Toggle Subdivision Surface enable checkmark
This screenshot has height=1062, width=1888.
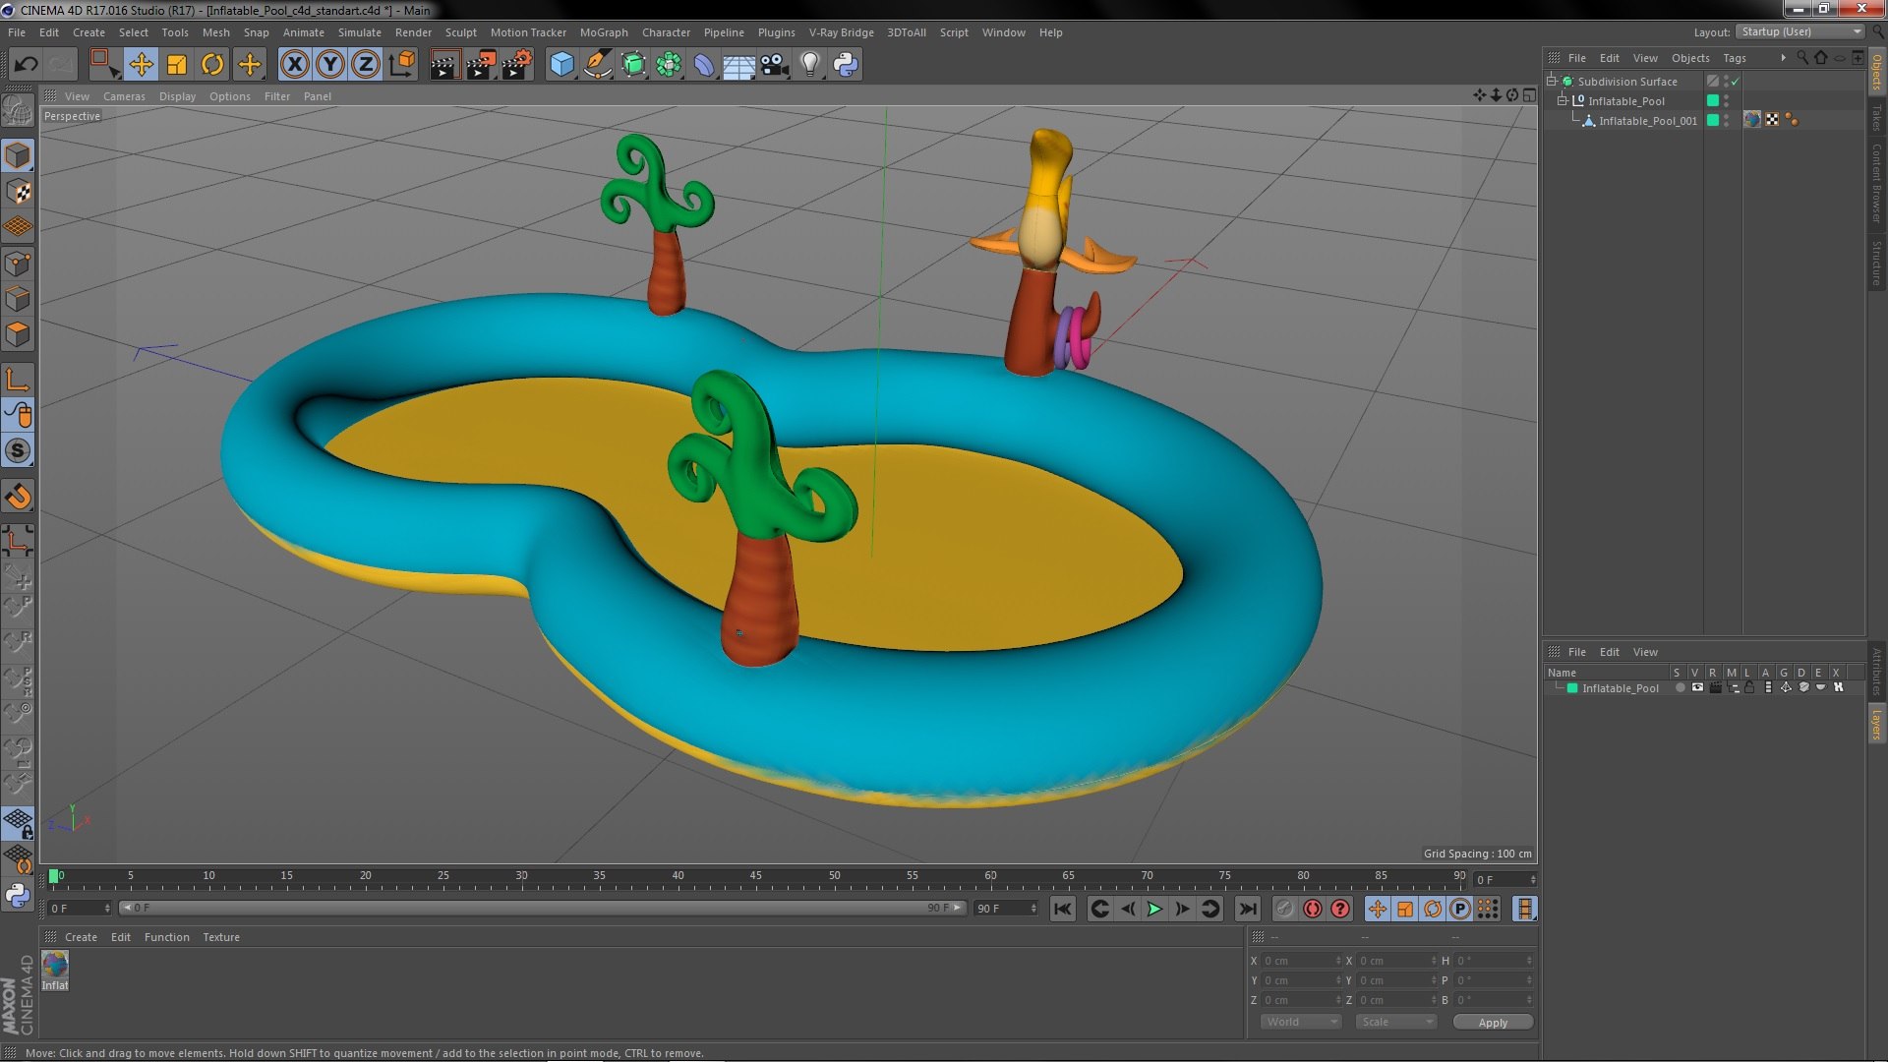(x=1736, y=82)
